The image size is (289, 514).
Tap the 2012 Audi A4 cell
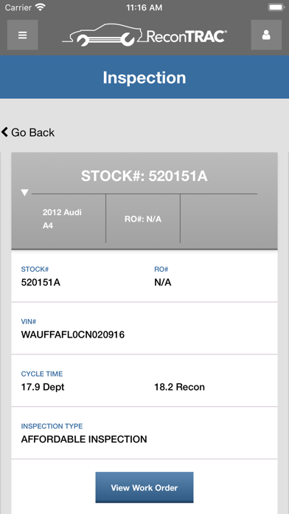tap(63, 219)
